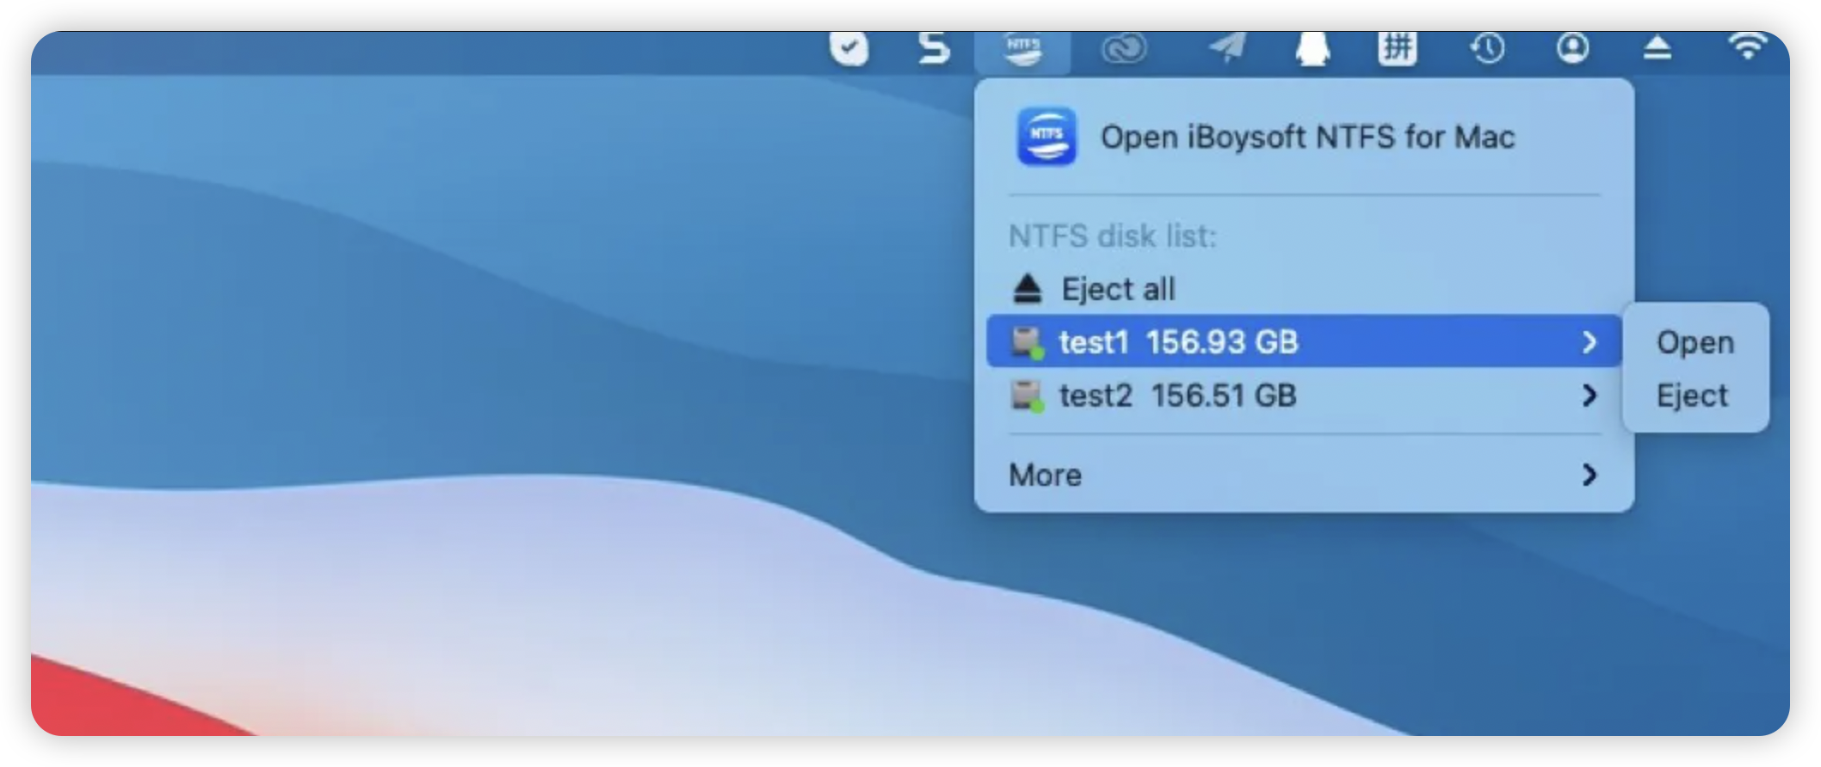This screenshot has width=1821, height=767.
Task: Expand the test2 submenu chevron
Action: (1590, 396)
